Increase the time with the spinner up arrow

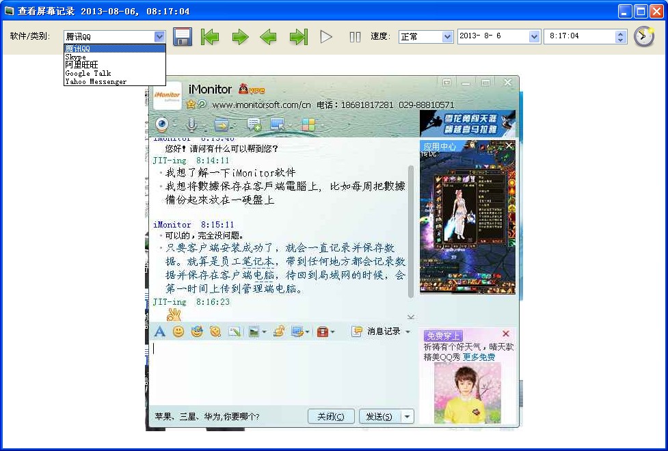point(621,33)
